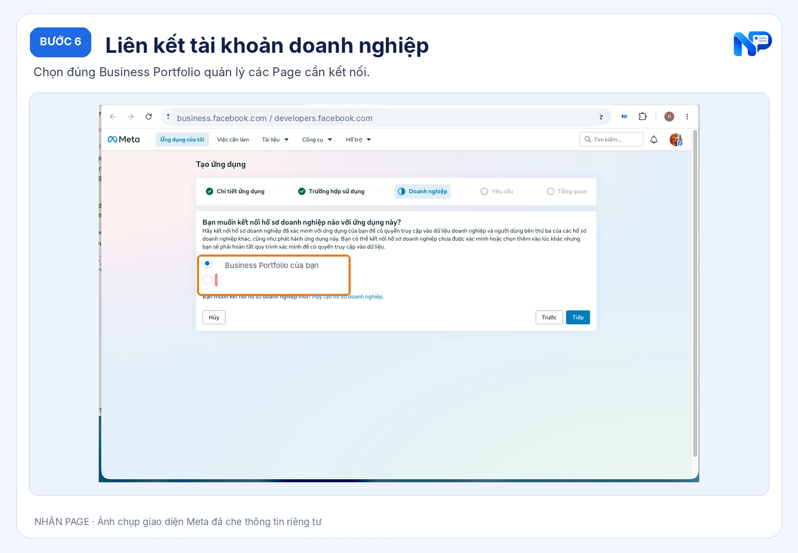
Task: Select the 'Doanh nghiệp' step
Action: [422, 191]
